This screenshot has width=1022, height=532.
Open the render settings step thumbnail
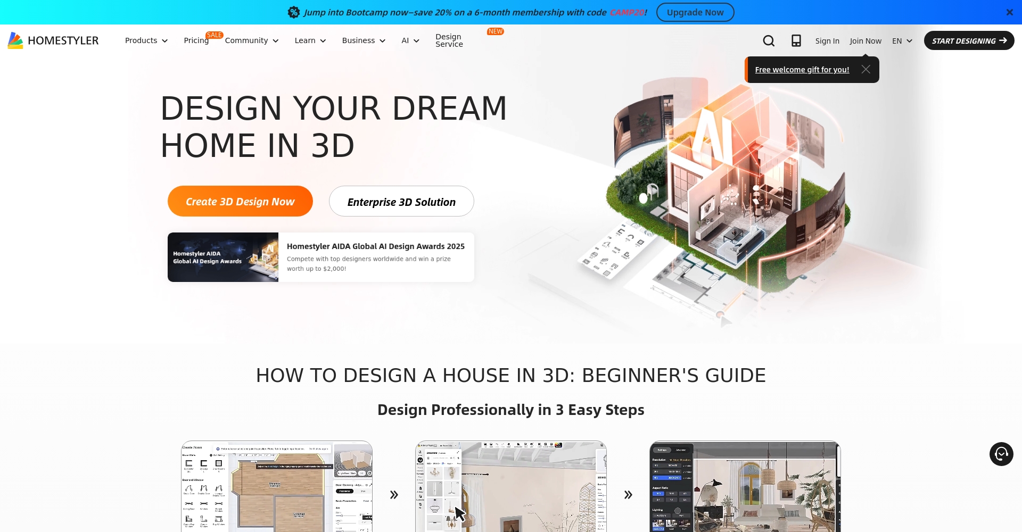[745, 486]
